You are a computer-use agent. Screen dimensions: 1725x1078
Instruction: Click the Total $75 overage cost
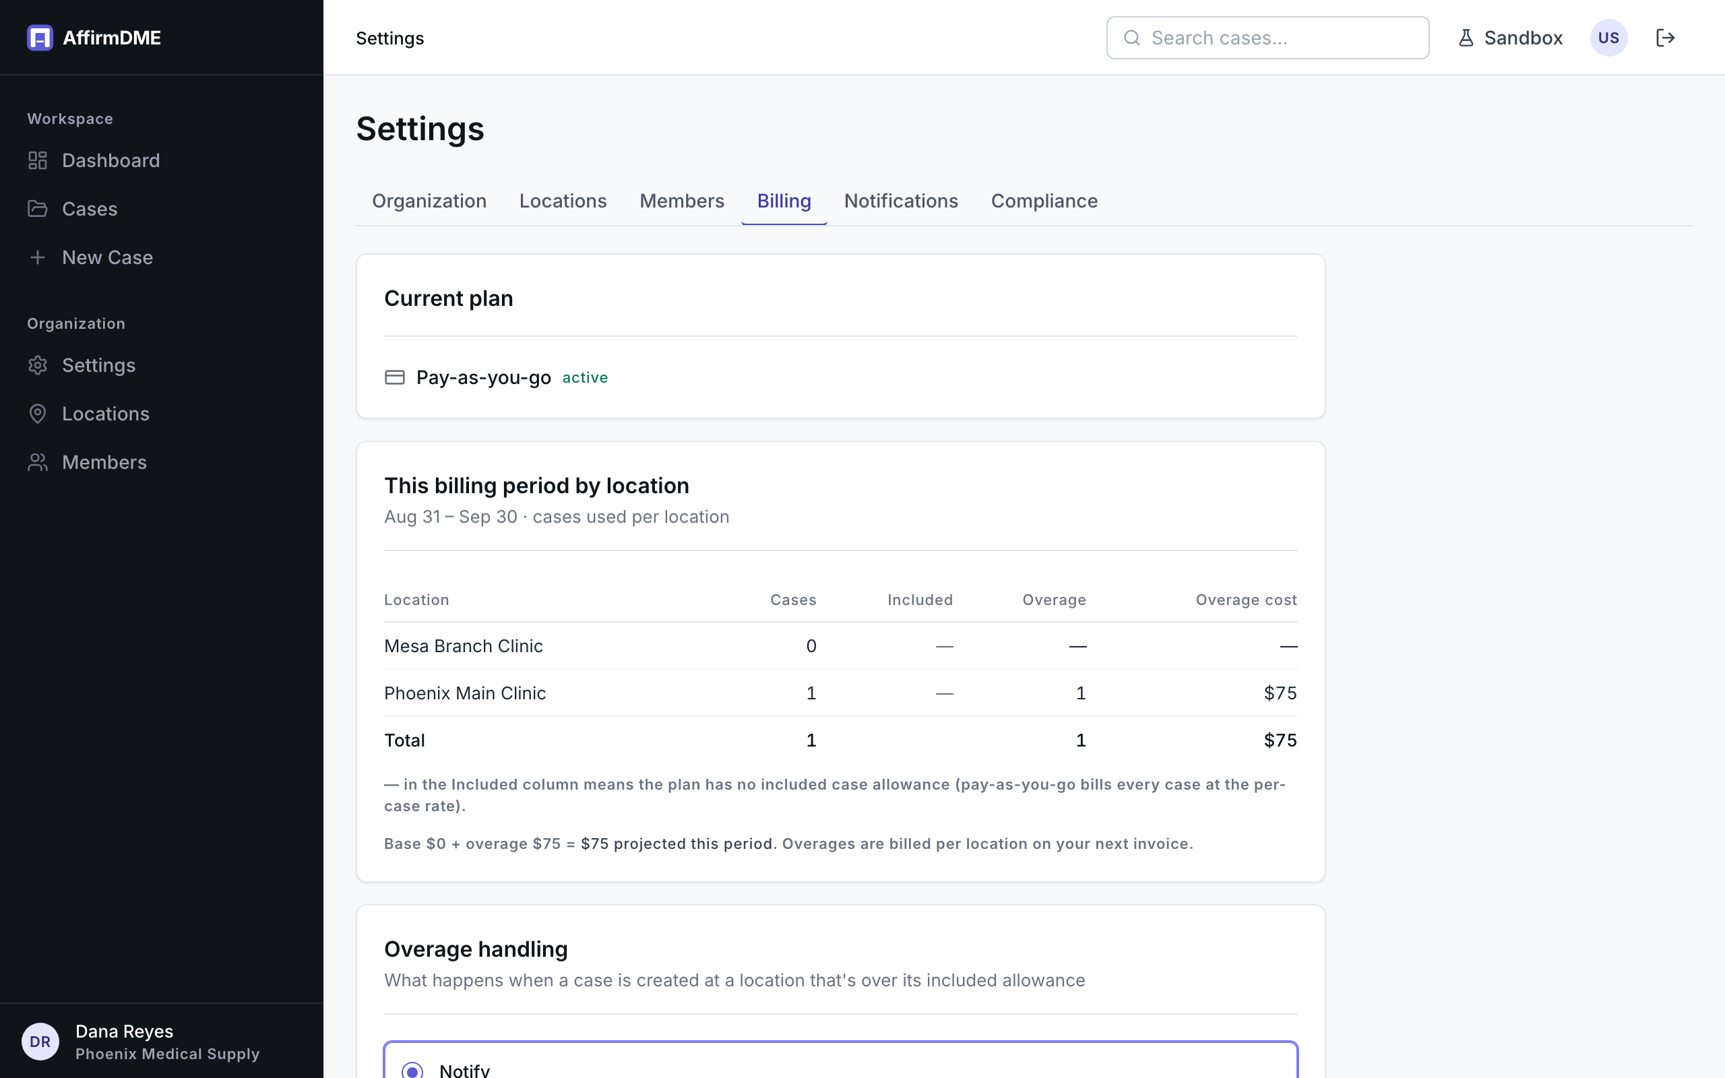click(1280, 740)
